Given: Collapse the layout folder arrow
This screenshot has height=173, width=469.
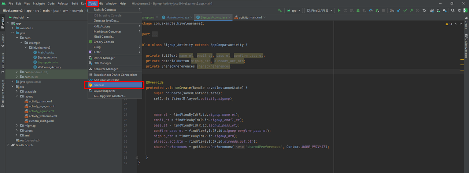Looking at the screenshot, I should (17, 97).
